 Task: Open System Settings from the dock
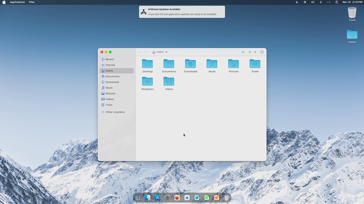167,197
